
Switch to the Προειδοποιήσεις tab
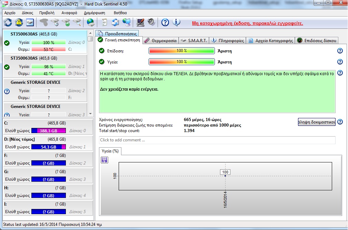point(117,33)
